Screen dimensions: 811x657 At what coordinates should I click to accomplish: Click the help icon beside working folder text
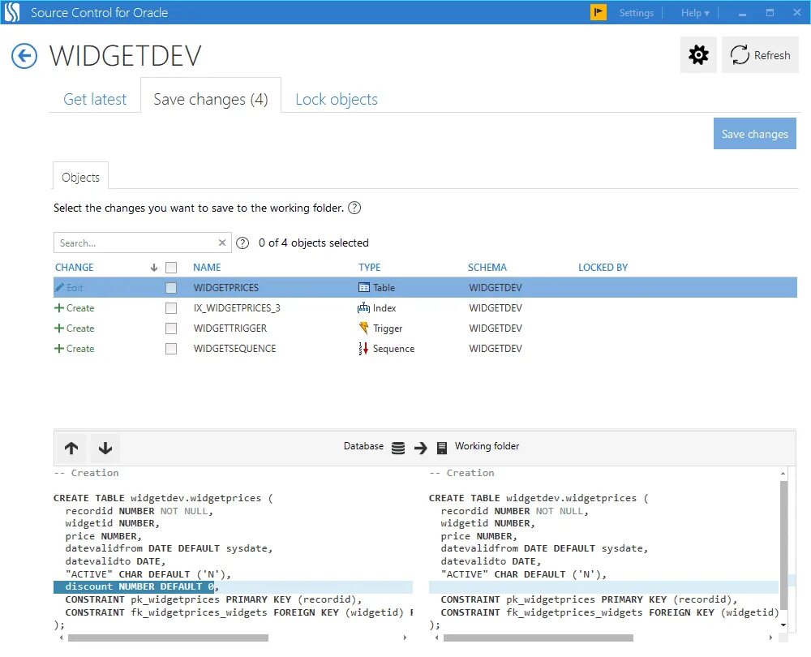pyautogui.click(x=354, y=208)
